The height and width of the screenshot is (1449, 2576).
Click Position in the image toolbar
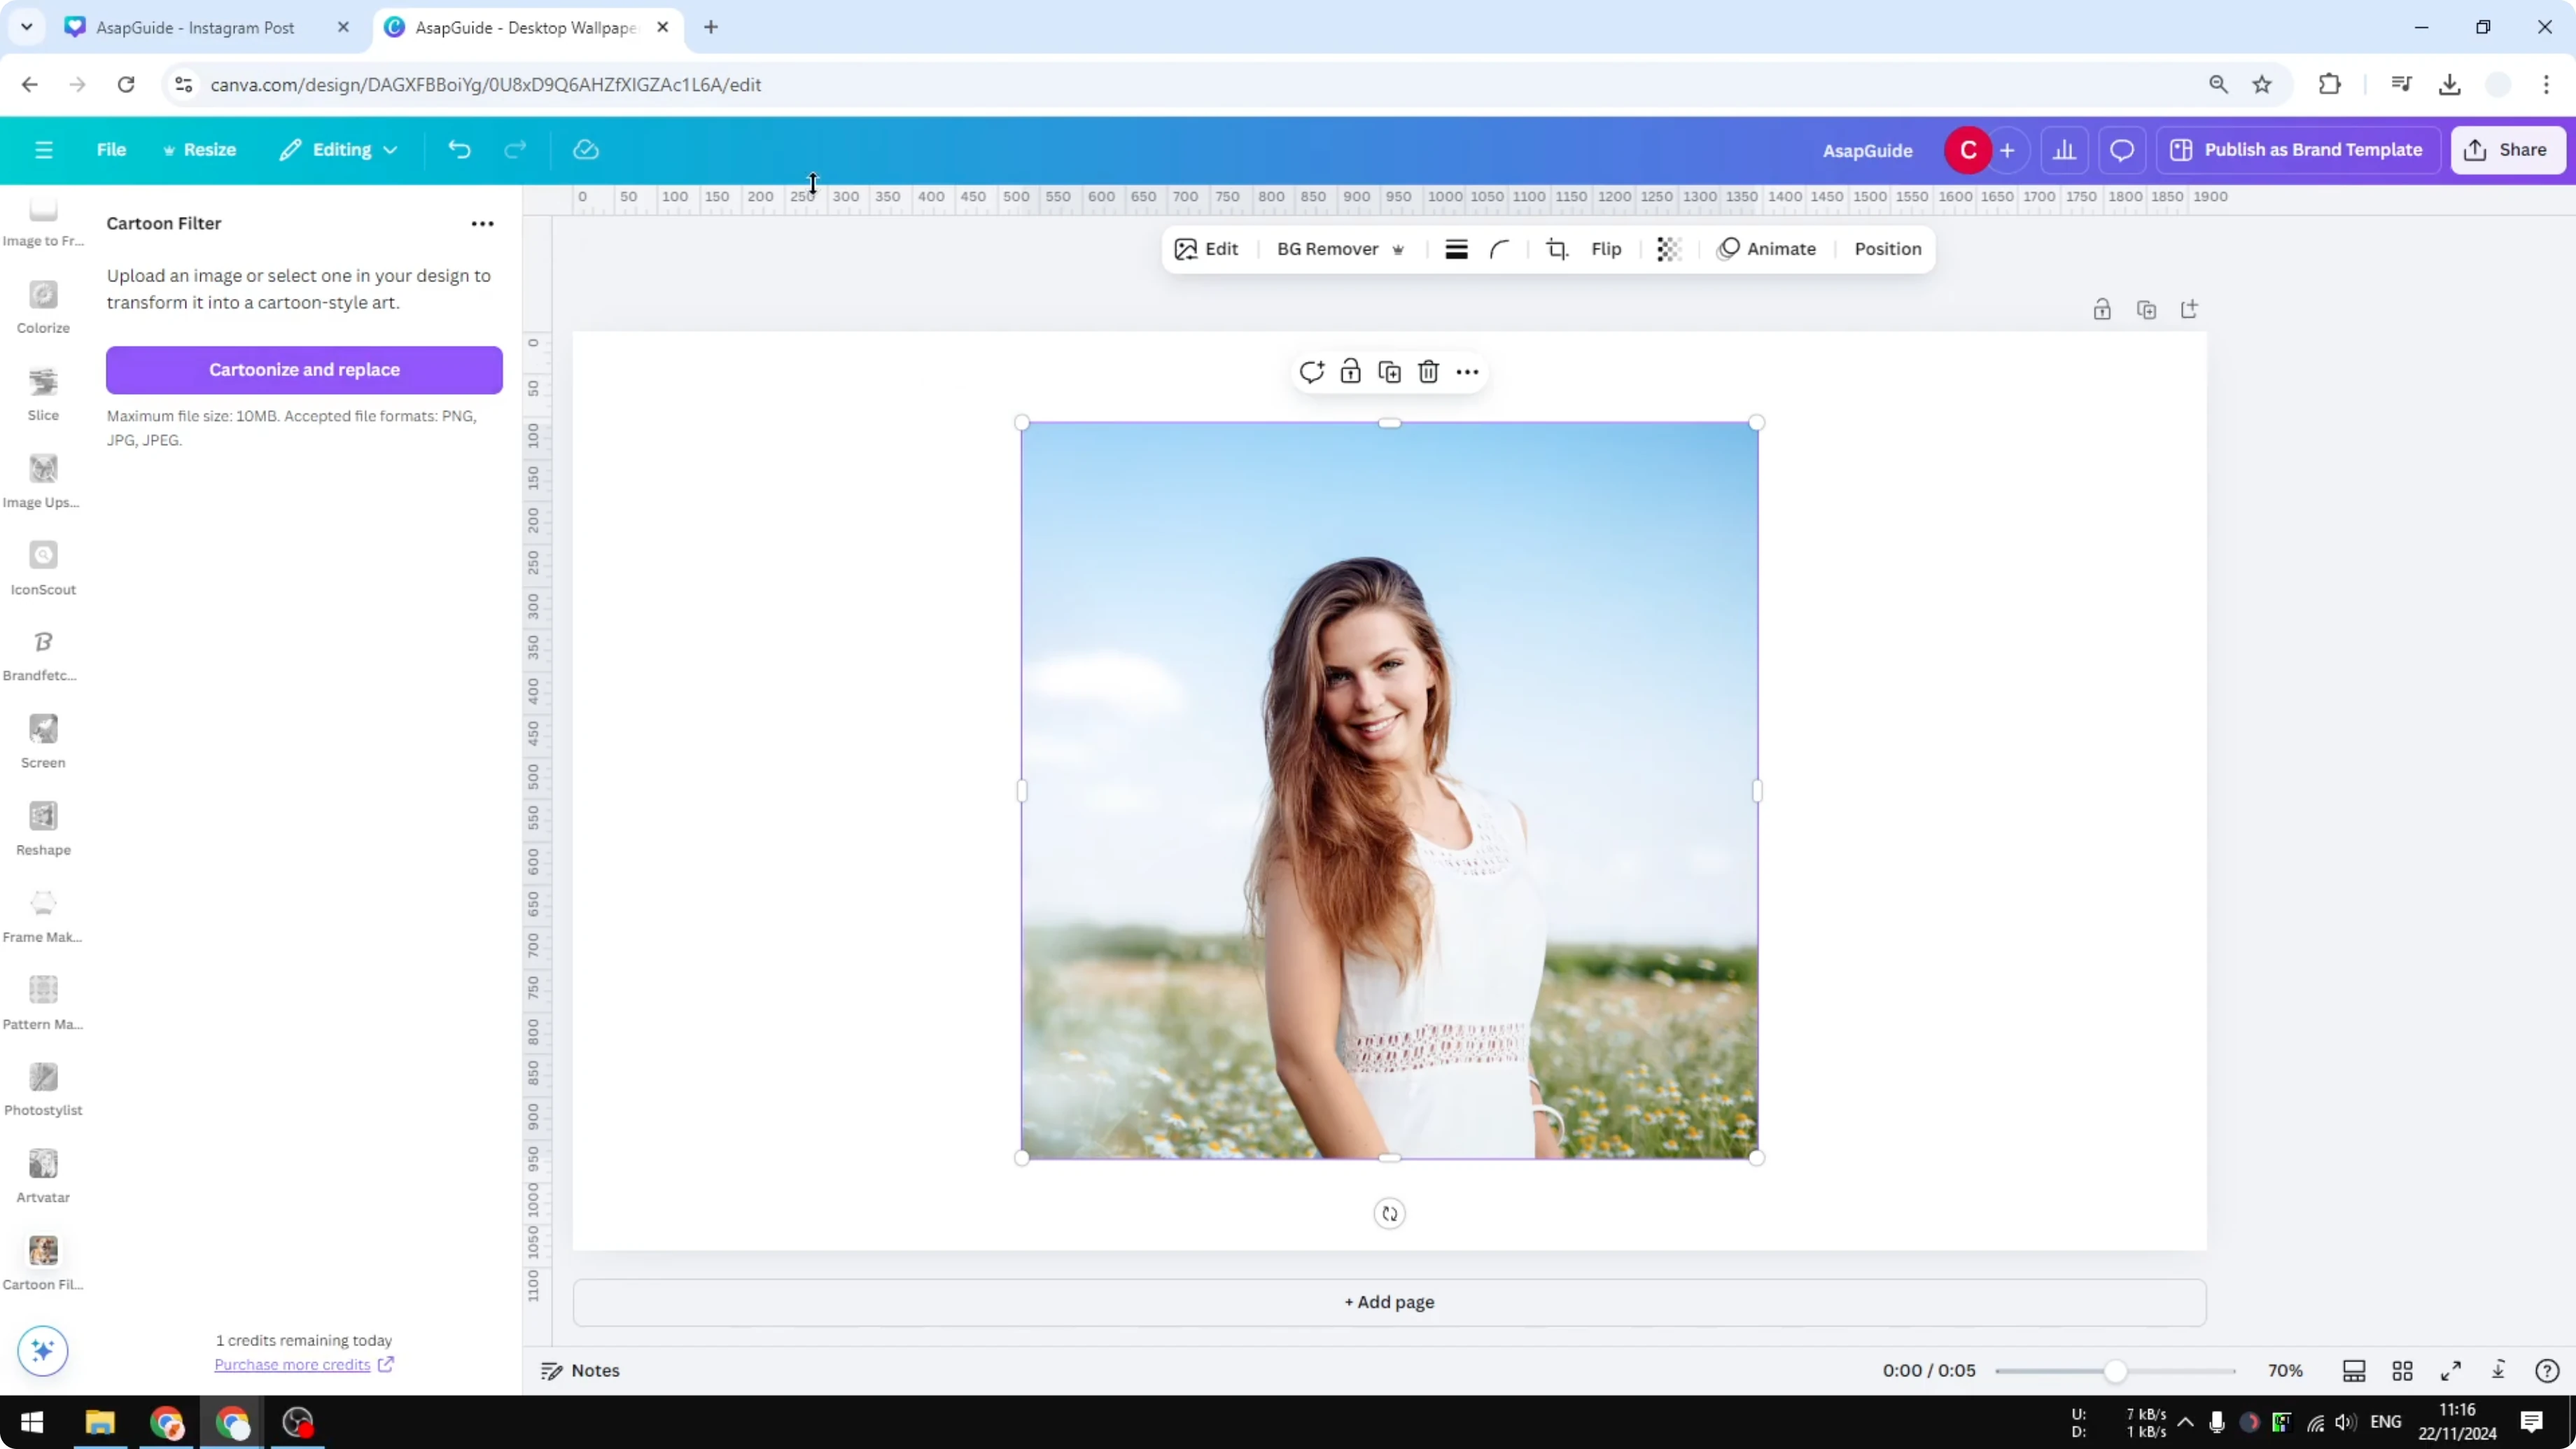pos(1887,249)
